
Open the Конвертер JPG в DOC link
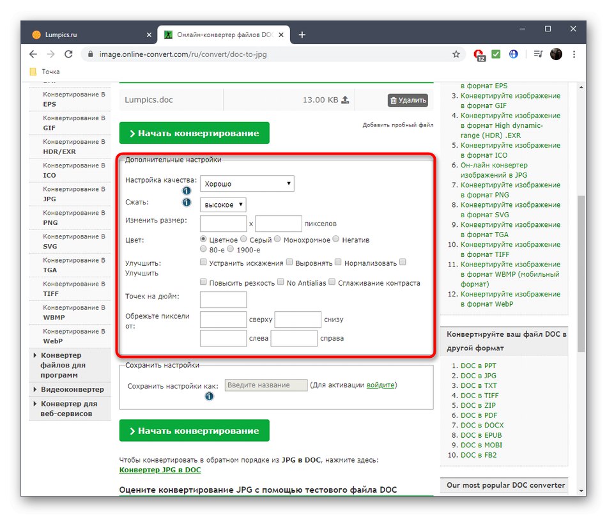coord(160,470)
